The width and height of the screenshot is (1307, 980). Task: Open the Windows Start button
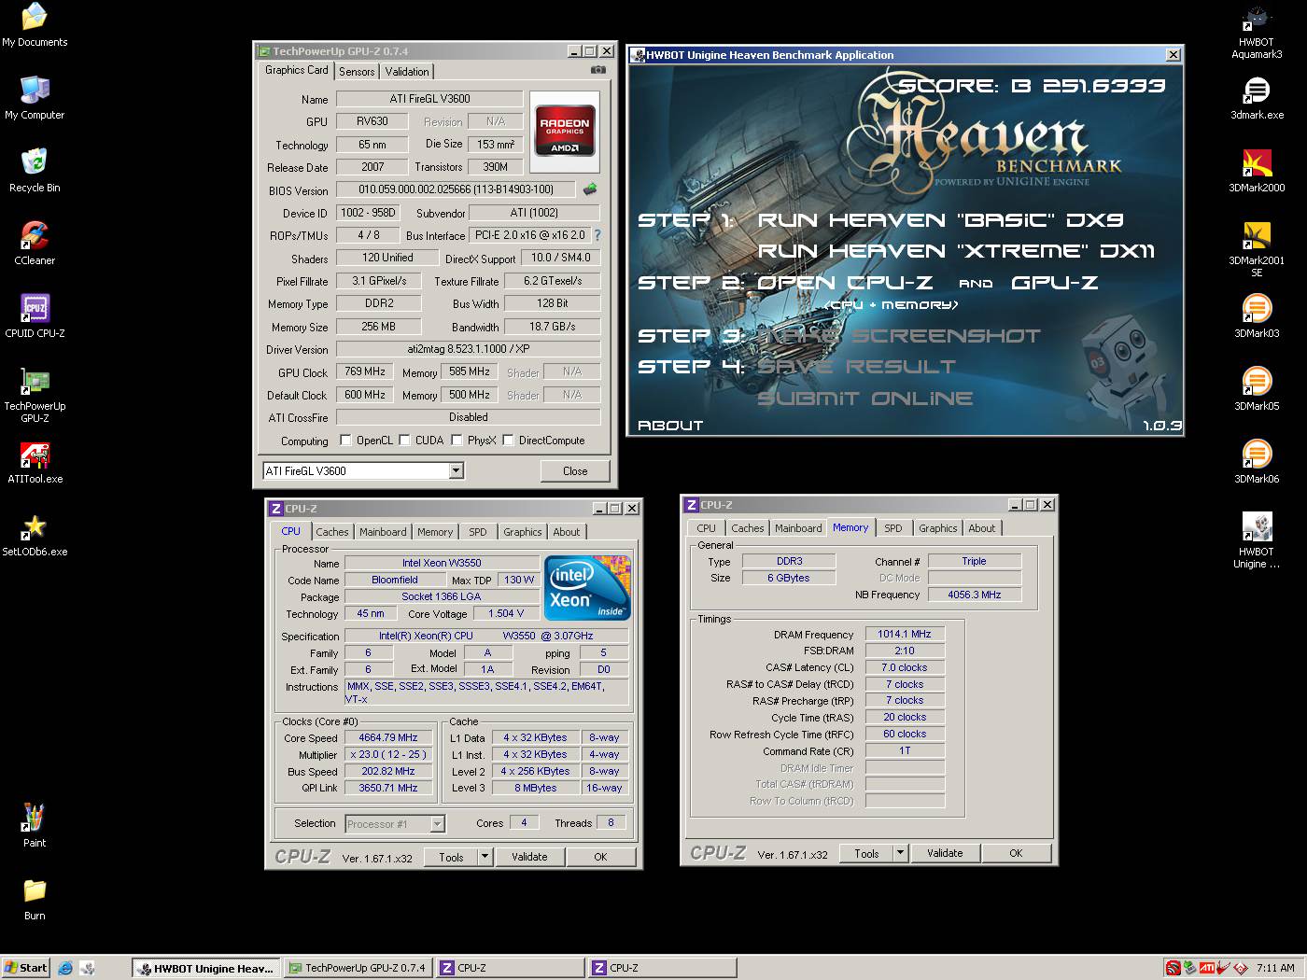26,968
